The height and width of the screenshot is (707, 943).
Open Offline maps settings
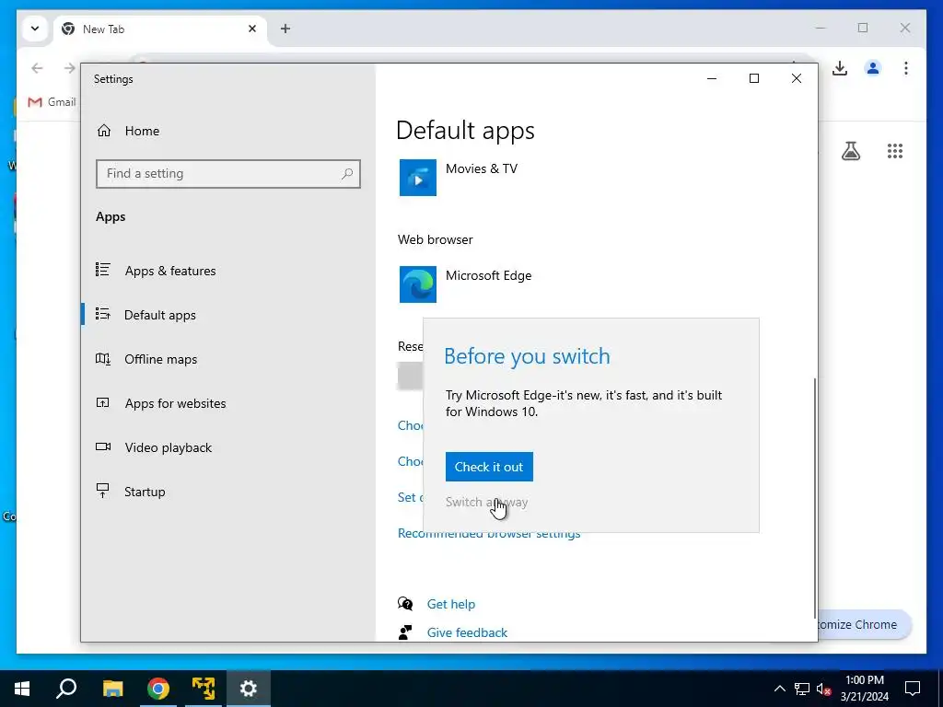click(160, 359)
